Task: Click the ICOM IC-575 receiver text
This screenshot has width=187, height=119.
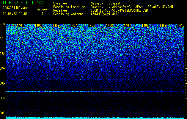Action: (x=119, y=10)
